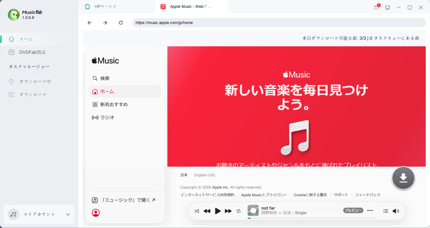Open Apple Musicとプライバシー link
Screen dimensions: 430x228
[x=264, y=195]
